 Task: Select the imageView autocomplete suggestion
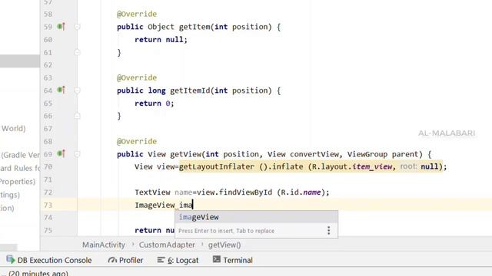[x=256, y=217]
